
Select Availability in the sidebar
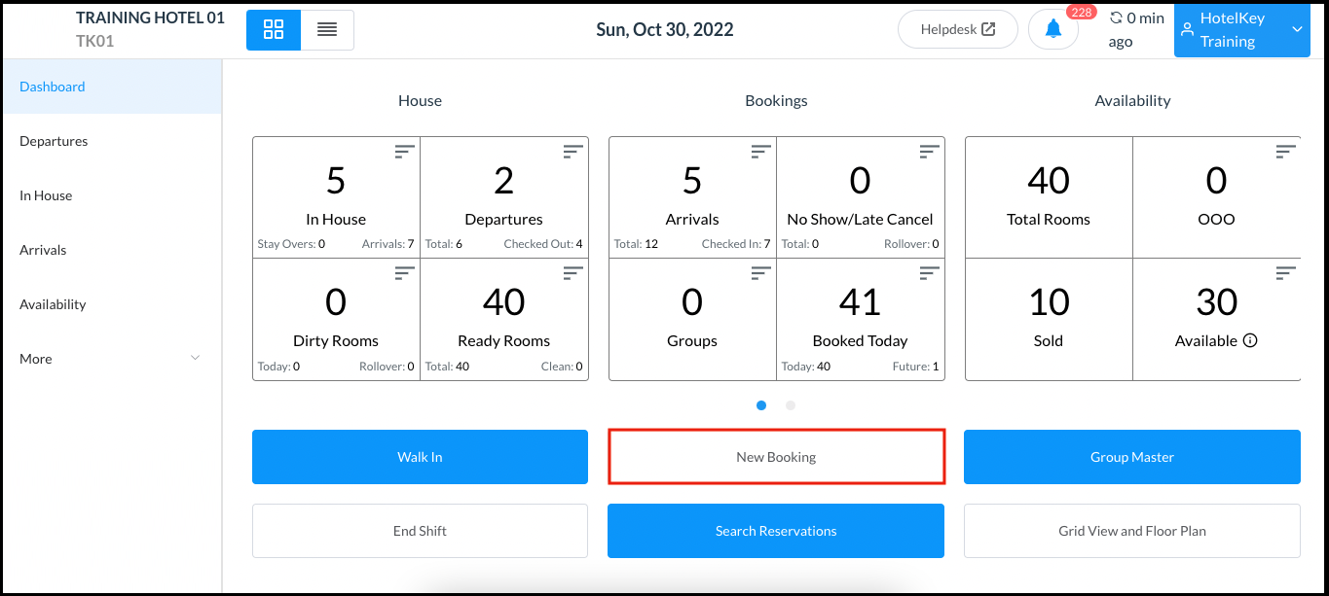point(54,304)
